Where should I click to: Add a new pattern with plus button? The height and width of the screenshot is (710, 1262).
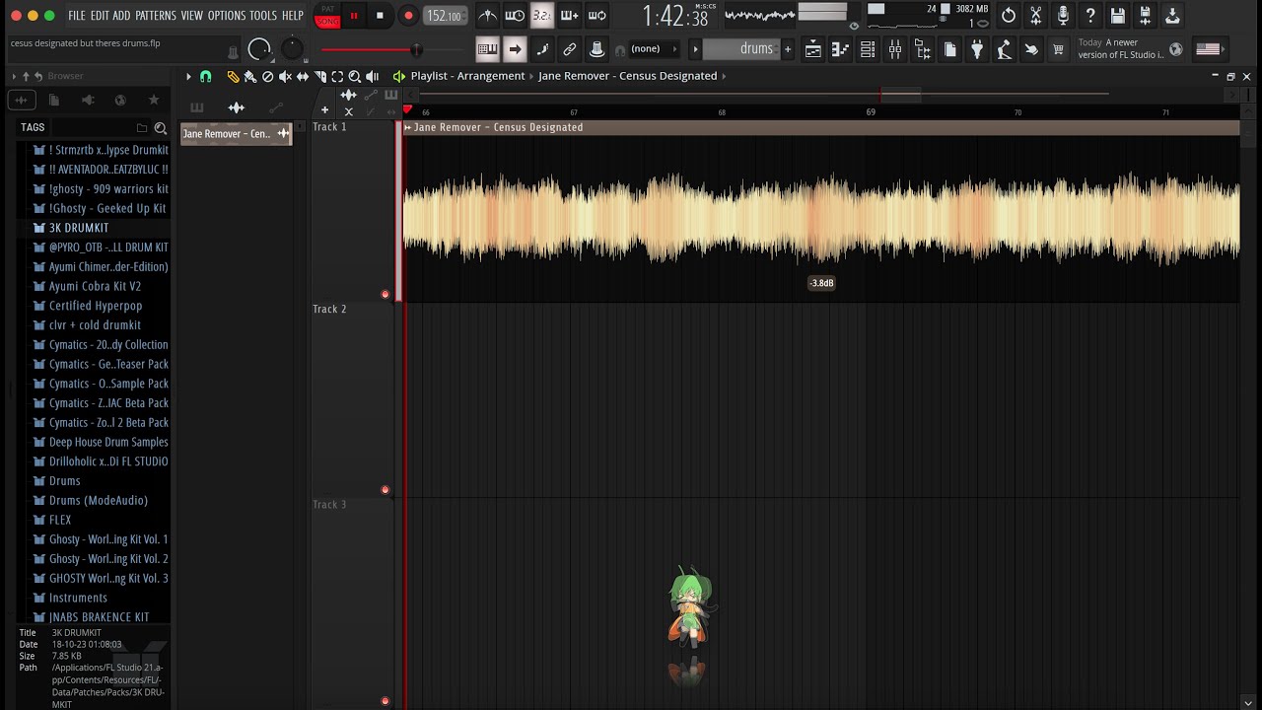click(x=788, y=49)
